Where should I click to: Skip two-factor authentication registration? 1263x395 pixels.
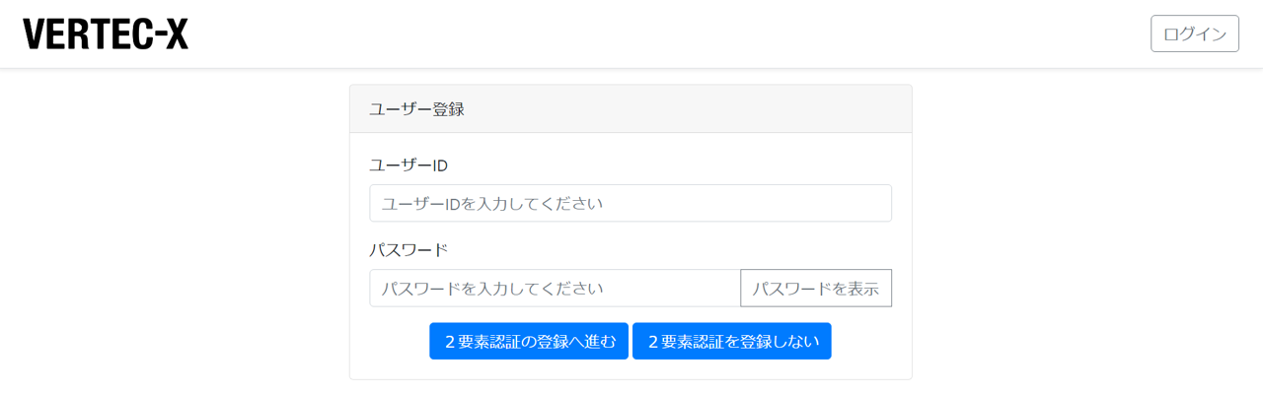click(x=731, y=341)
